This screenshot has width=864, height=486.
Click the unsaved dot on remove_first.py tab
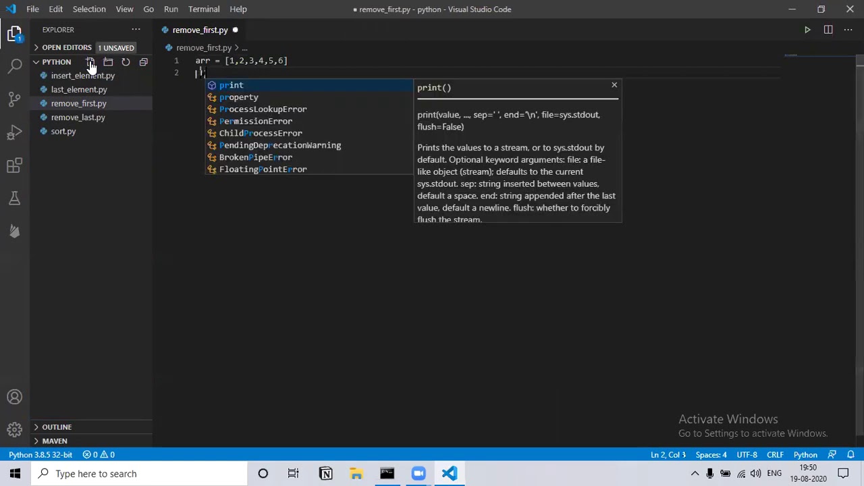[x=235, y=30]
